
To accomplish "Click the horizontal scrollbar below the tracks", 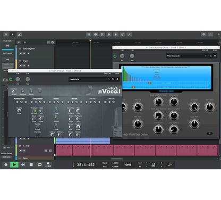I will pyautogui.click(x=117, y=159).
